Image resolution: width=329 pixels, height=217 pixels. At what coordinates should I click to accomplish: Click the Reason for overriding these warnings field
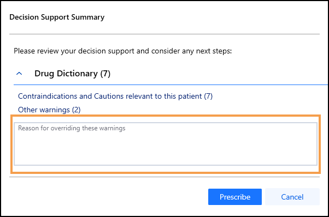(166, 144)
